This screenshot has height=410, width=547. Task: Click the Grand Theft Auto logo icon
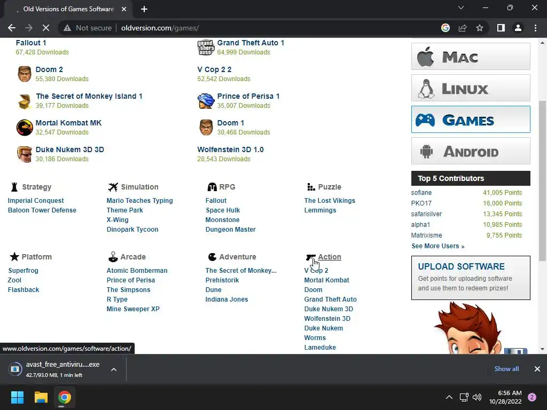click(x=206, y=48)
